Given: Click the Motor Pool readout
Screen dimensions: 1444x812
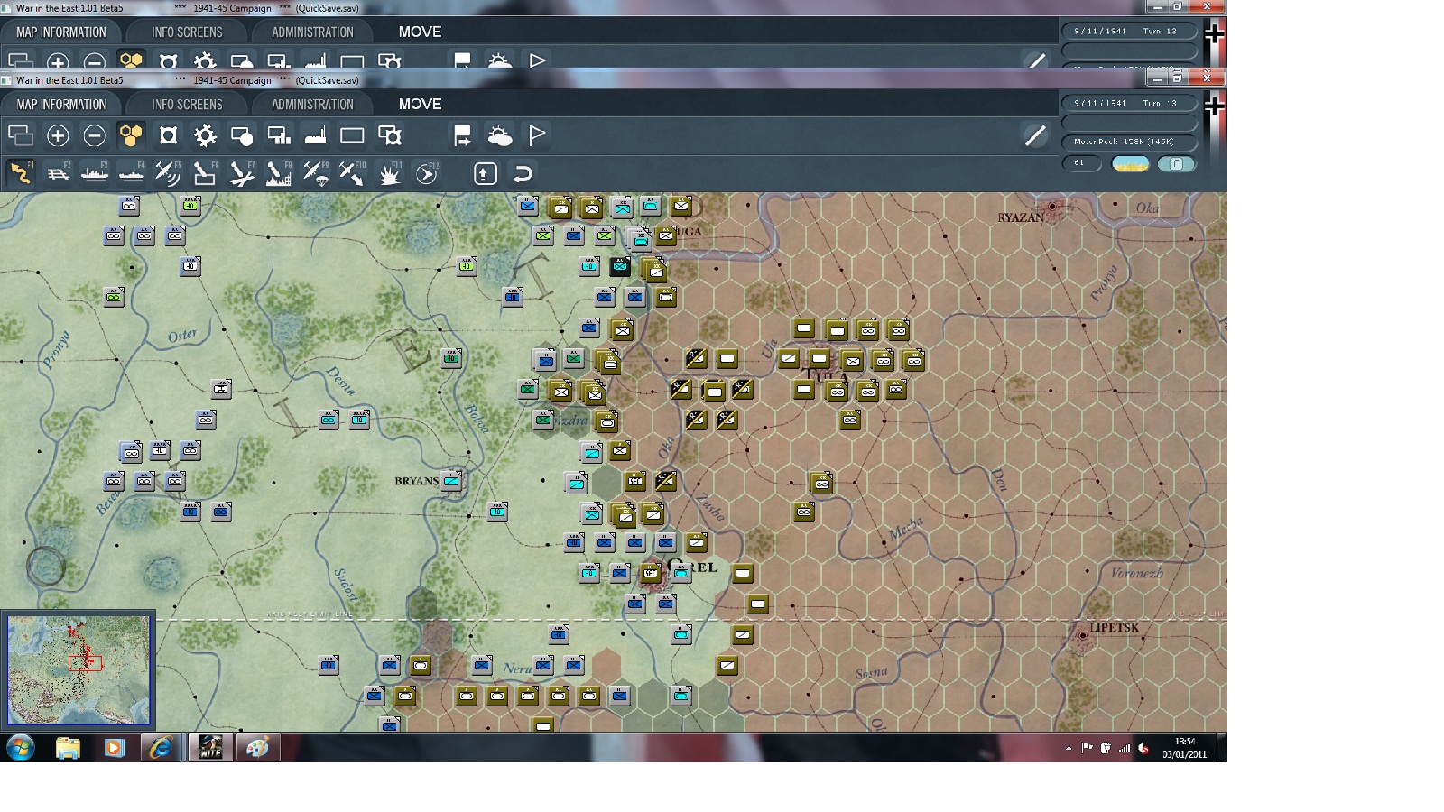Looking at the screenshot, I should click(1129, 142).
